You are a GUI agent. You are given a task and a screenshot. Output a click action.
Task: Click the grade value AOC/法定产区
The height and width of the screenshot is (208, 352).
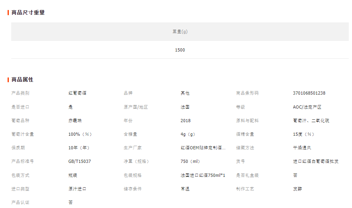click(307, 107)
